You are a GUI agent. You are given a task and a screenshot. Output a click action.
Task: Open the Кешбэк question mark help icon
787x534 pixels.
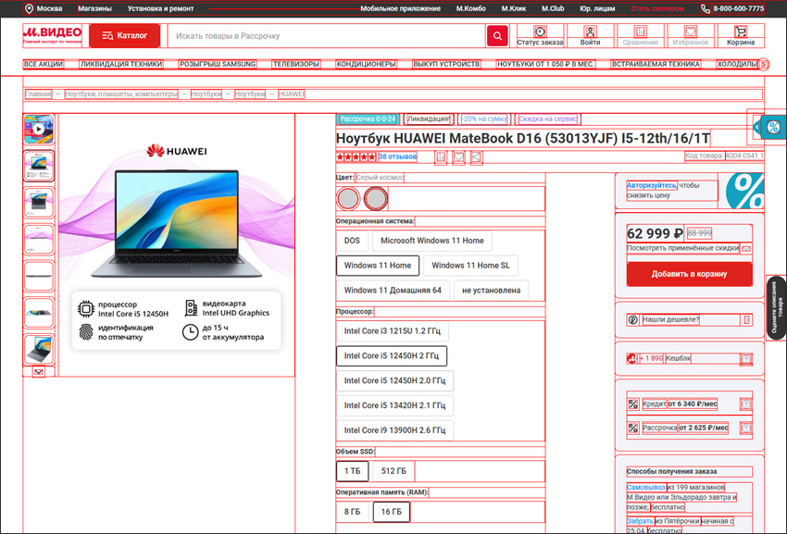(746, 359)
